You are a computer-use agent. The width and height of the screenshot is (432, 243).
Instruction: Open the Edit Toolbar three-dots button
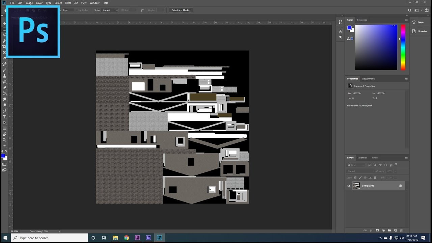click(x=4, y=146)
